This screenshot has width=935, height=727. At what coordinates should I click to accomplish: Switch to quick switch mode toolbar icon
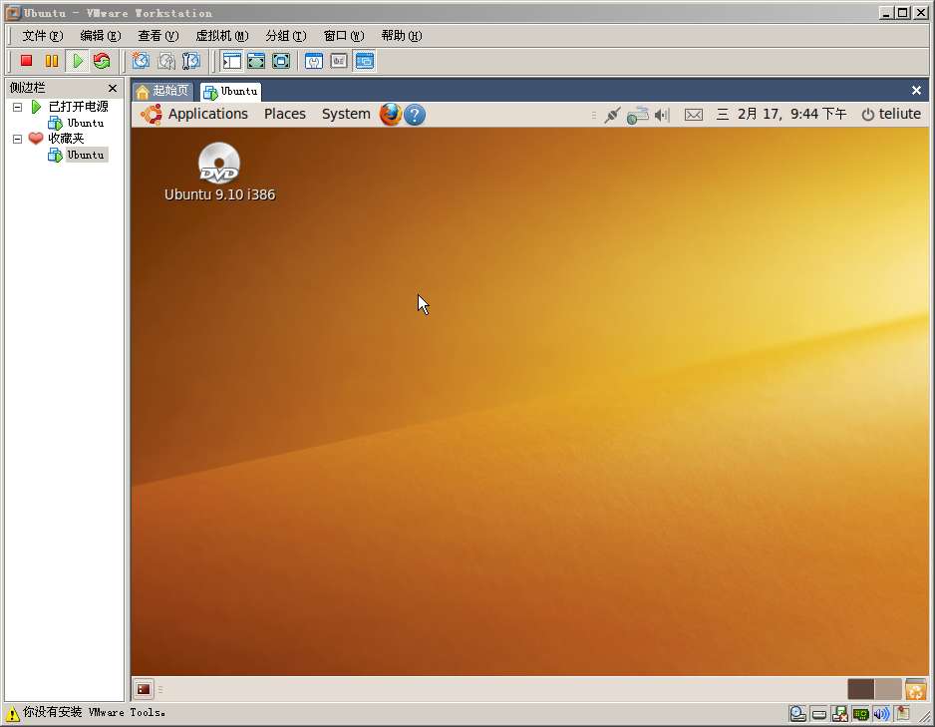[x=256, y=61]
